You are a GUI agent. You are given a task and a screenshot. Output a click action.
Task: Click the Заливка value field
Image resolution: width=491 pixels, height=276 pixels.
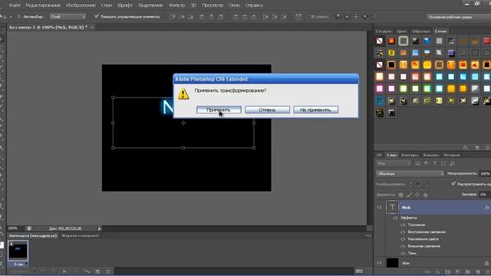[484, 195]
